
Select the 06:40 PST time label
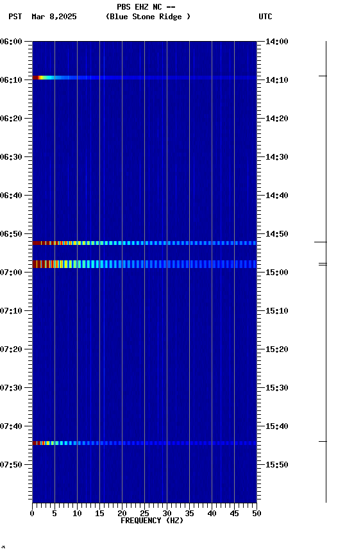[11, 196]
